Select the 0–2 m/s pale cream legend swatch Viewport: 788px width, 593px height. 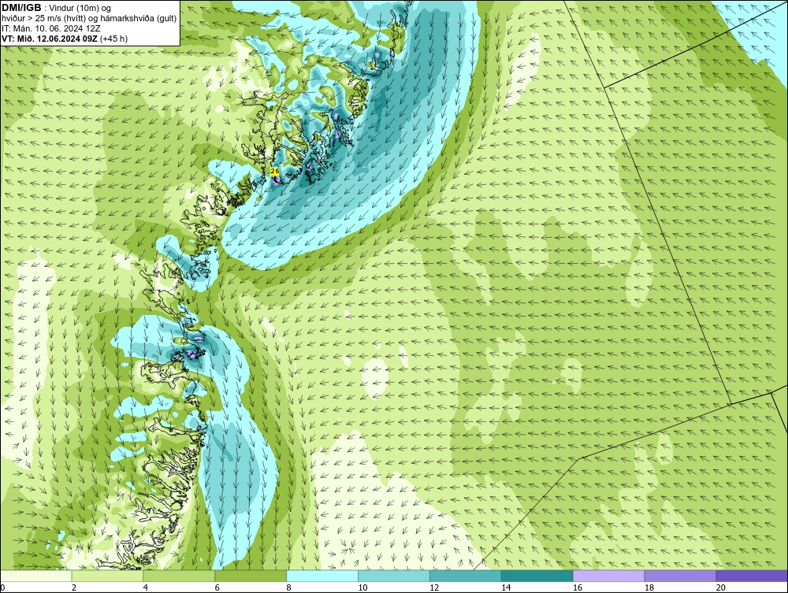click(36, 576)
